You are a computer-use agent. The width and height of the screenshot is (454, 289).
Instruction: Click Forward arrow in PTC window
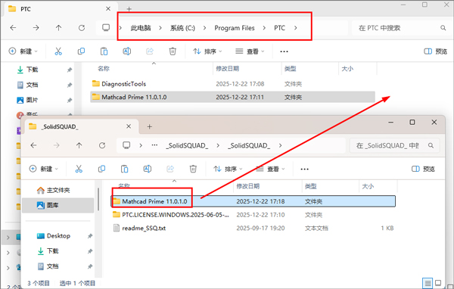(x=36, y=28)
